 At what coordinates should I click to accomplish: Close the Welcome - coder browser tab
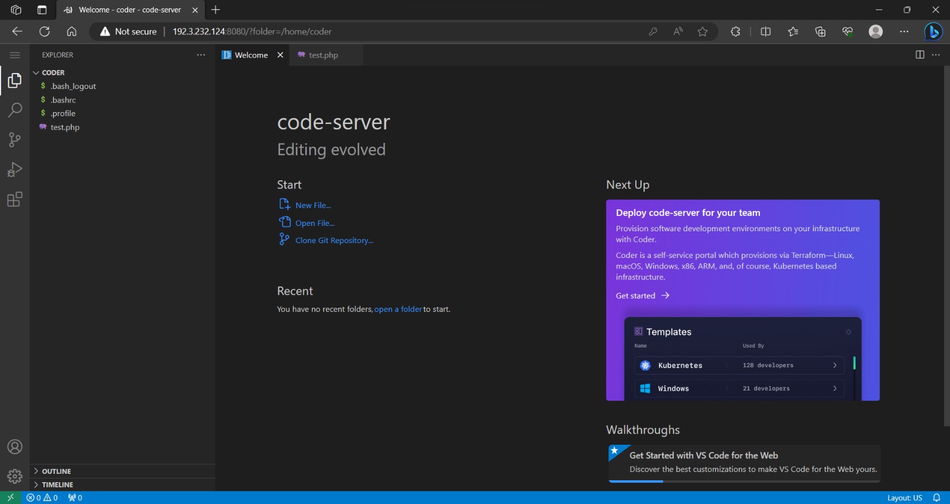click(x=195, y=10)
